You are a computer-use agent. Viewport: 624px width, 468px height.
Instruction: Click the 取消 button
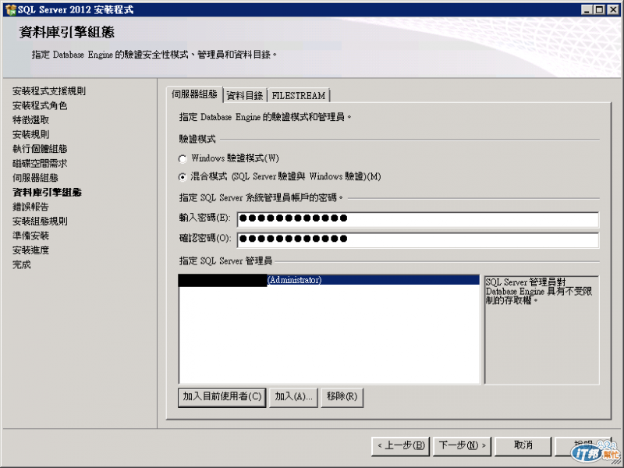pyautogui.click(x=523, y=445)
